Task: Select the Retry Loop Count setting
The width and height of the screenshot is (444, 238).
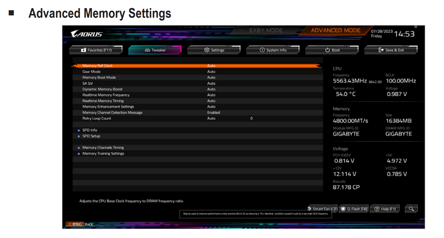Action: click(198, 118)
